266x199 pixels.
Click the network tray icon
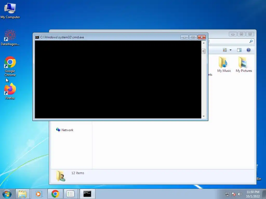pyautogui.click(x=227, y=194)
